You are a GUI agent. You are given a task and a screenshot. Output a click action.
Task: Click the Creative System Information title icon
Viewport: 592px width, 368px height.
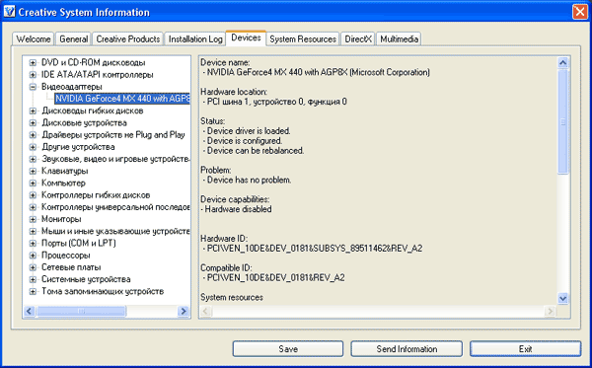click(x=9, y=11)
